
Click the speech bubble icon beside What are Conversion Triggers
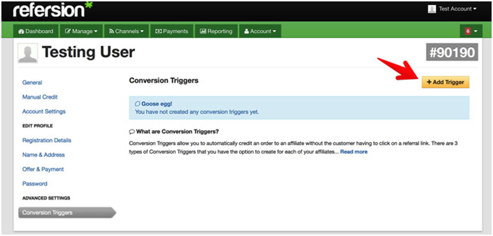(132, 132)
